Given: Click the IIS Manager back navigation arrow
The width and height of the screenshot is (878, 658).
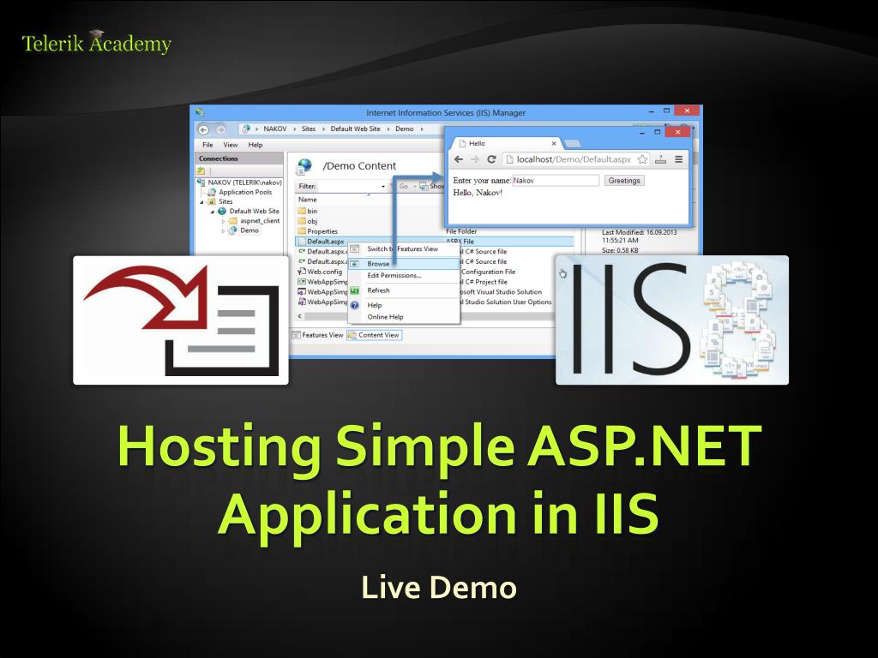Looking at the screenshot, I should tap(204, 130).
